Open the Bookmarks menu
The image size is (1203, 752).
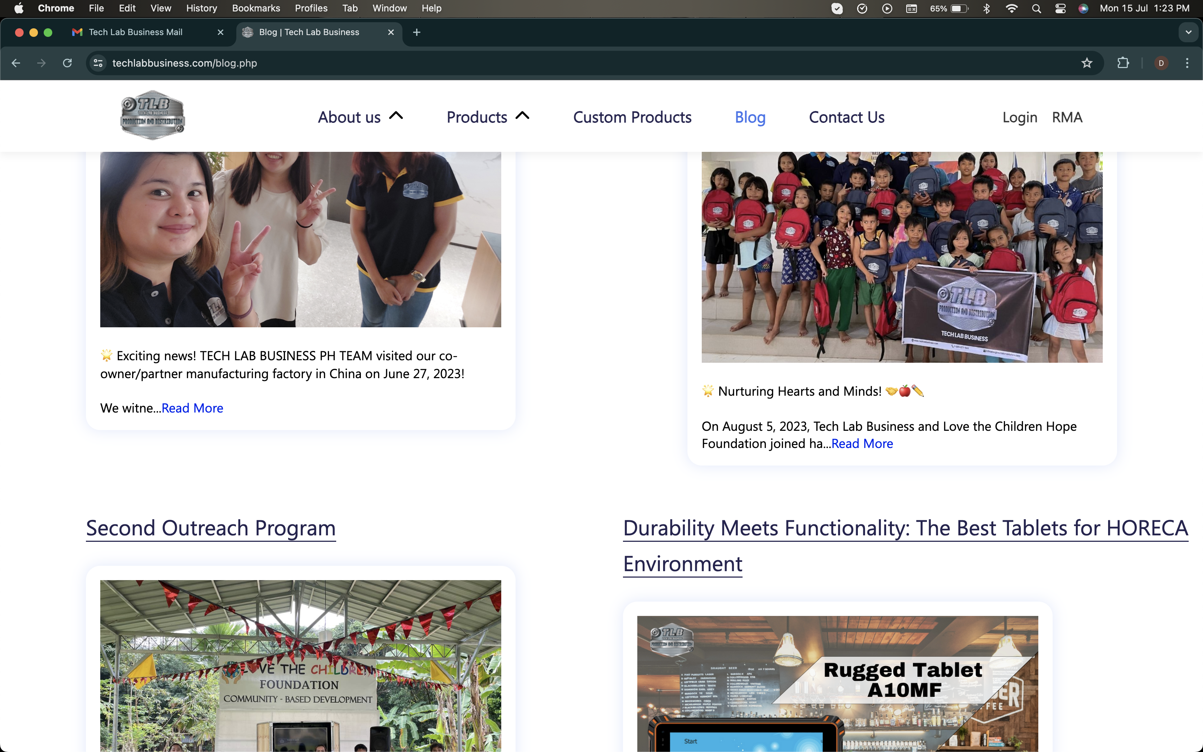coord(256,9)
